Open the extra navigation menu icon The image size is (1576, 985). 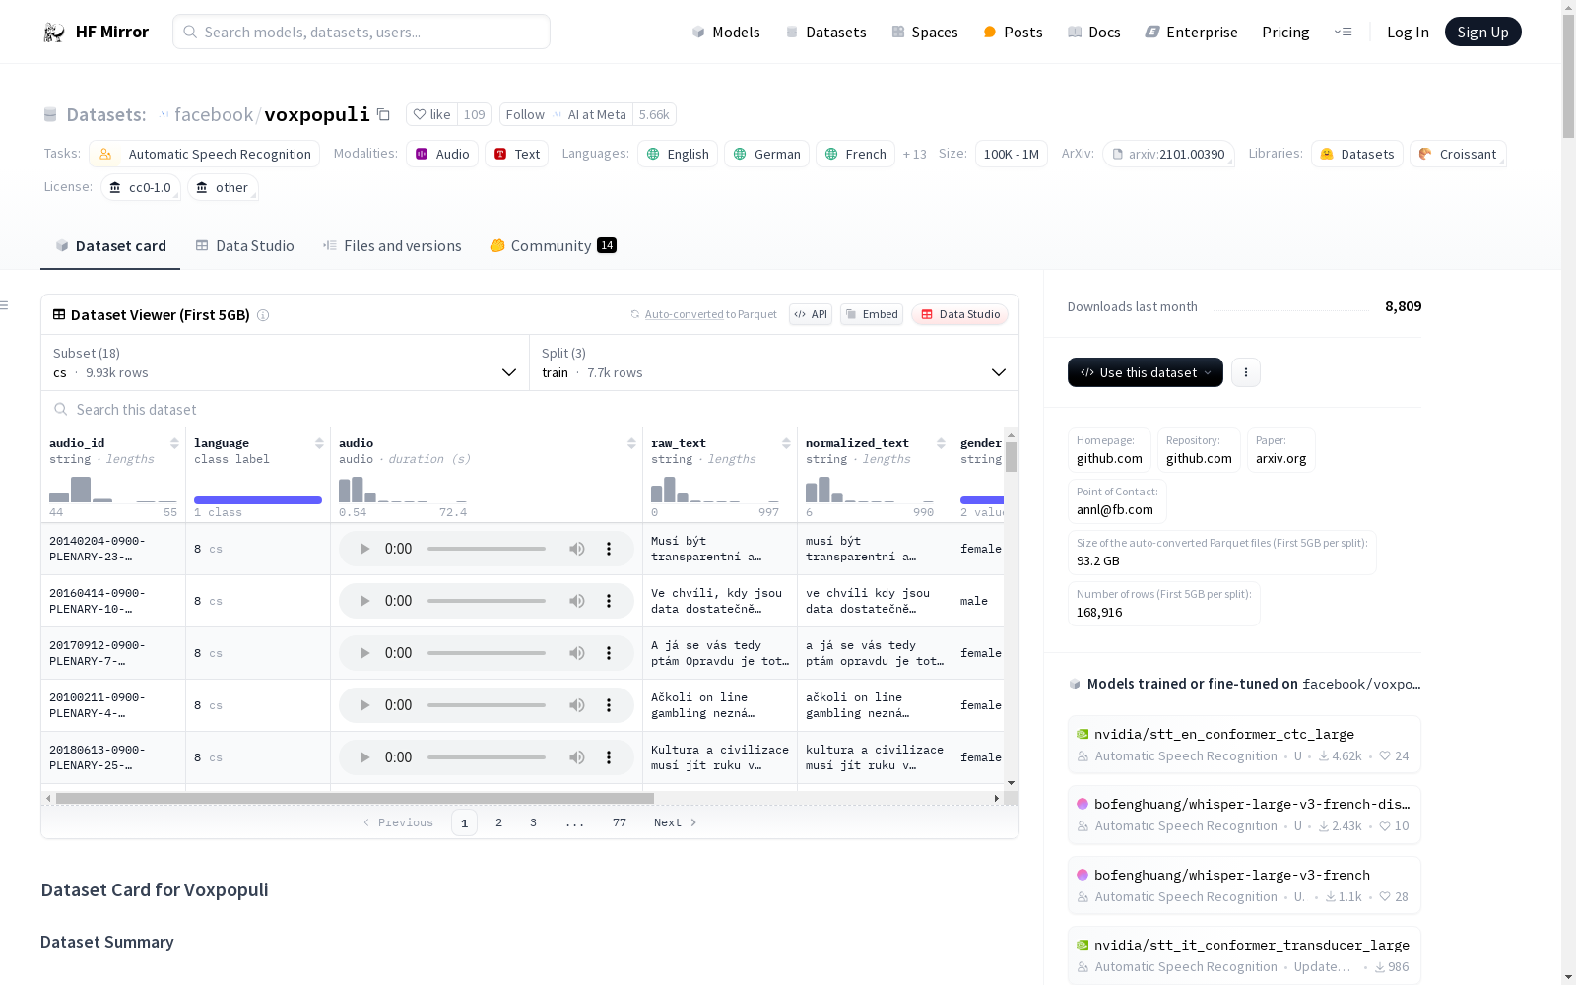click(1343, 32)
